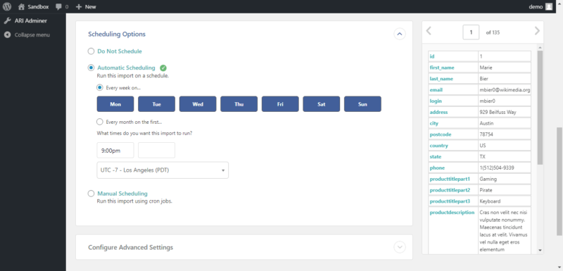Viewport: 563px width, 271px height.
Task: Toggle the Sun day button
Action: [362, 104]
